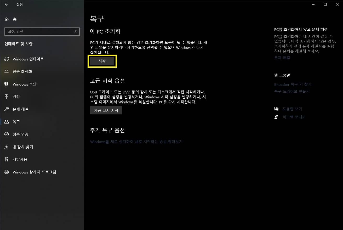Click 지금 다시 시작 for advanced startup
The height and width of the screenshot is (230, 343).
[106, 110]
